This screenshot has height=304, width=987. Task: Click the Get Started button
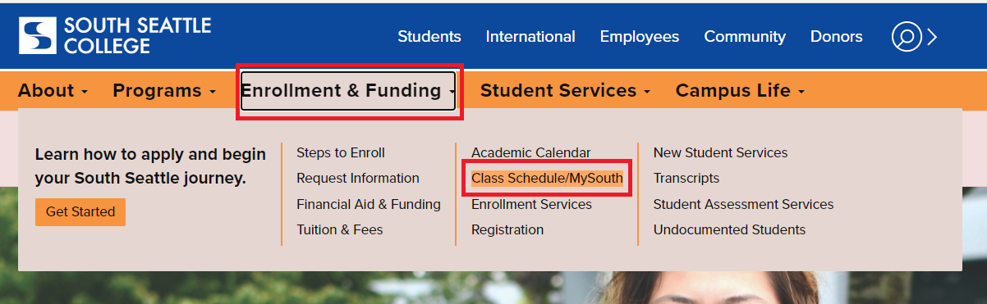pyautogui.click(x=80, y=211)
